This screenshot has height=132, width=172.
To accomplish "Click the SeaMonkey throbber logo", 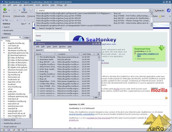I will point(168,10).
